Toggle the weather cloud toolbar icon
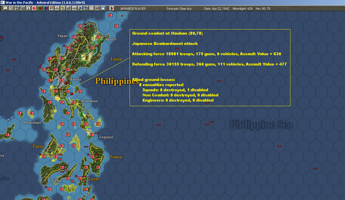Viewport: 345px width, 200px height. [x=103, y=9]
